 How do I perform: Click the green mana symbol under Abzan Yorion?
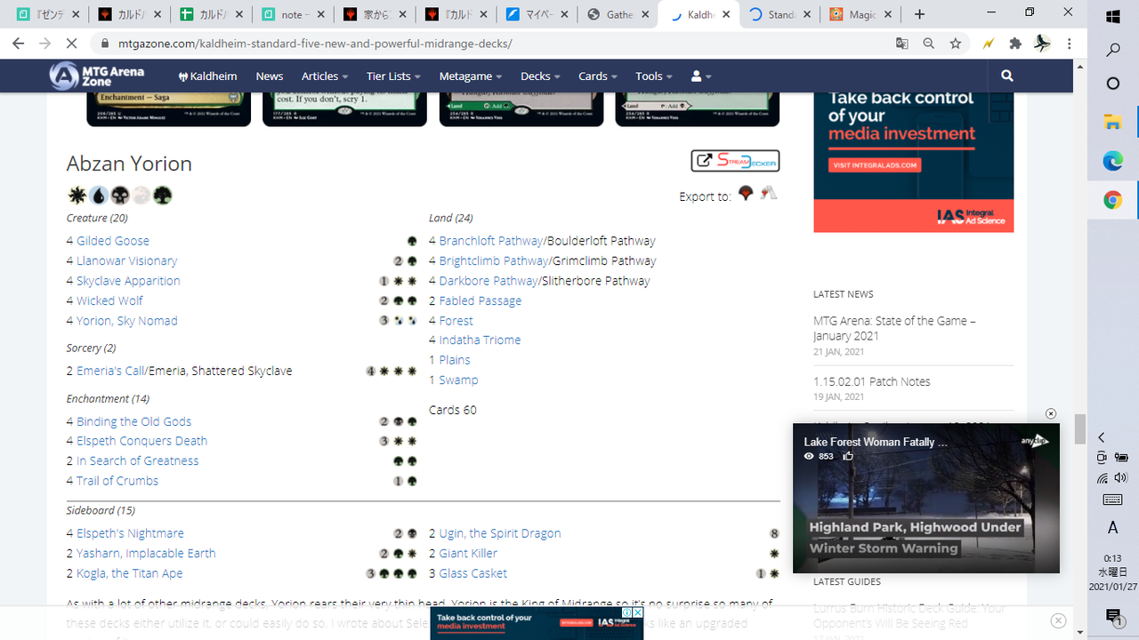click(162, 196)
